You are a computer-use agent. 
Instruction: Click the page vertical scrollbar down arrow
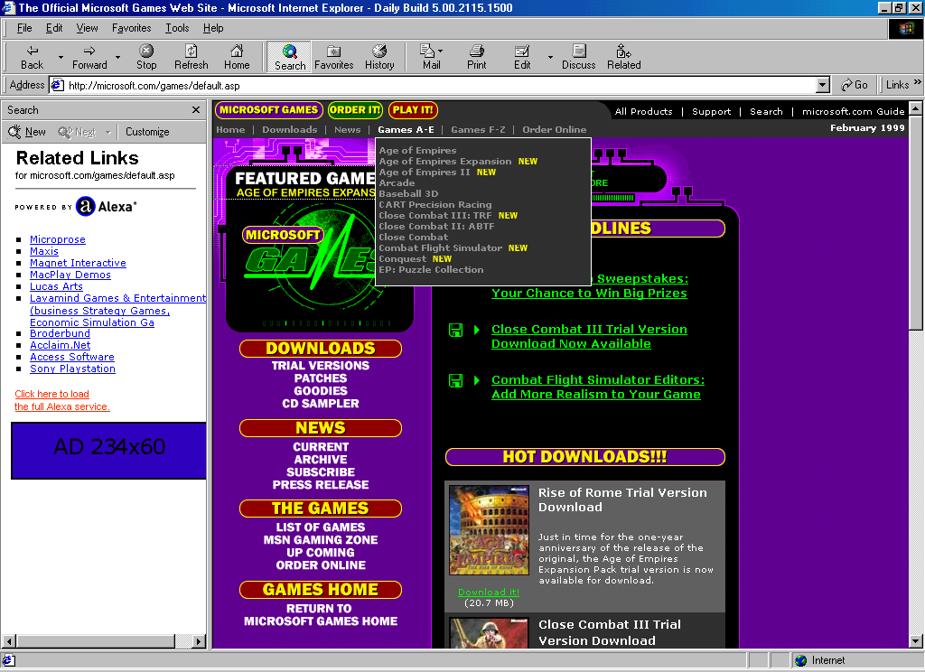916,641
